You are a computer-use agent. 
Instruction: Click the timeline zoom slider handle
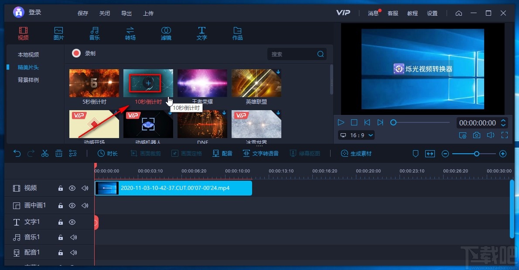click(477, 154)
